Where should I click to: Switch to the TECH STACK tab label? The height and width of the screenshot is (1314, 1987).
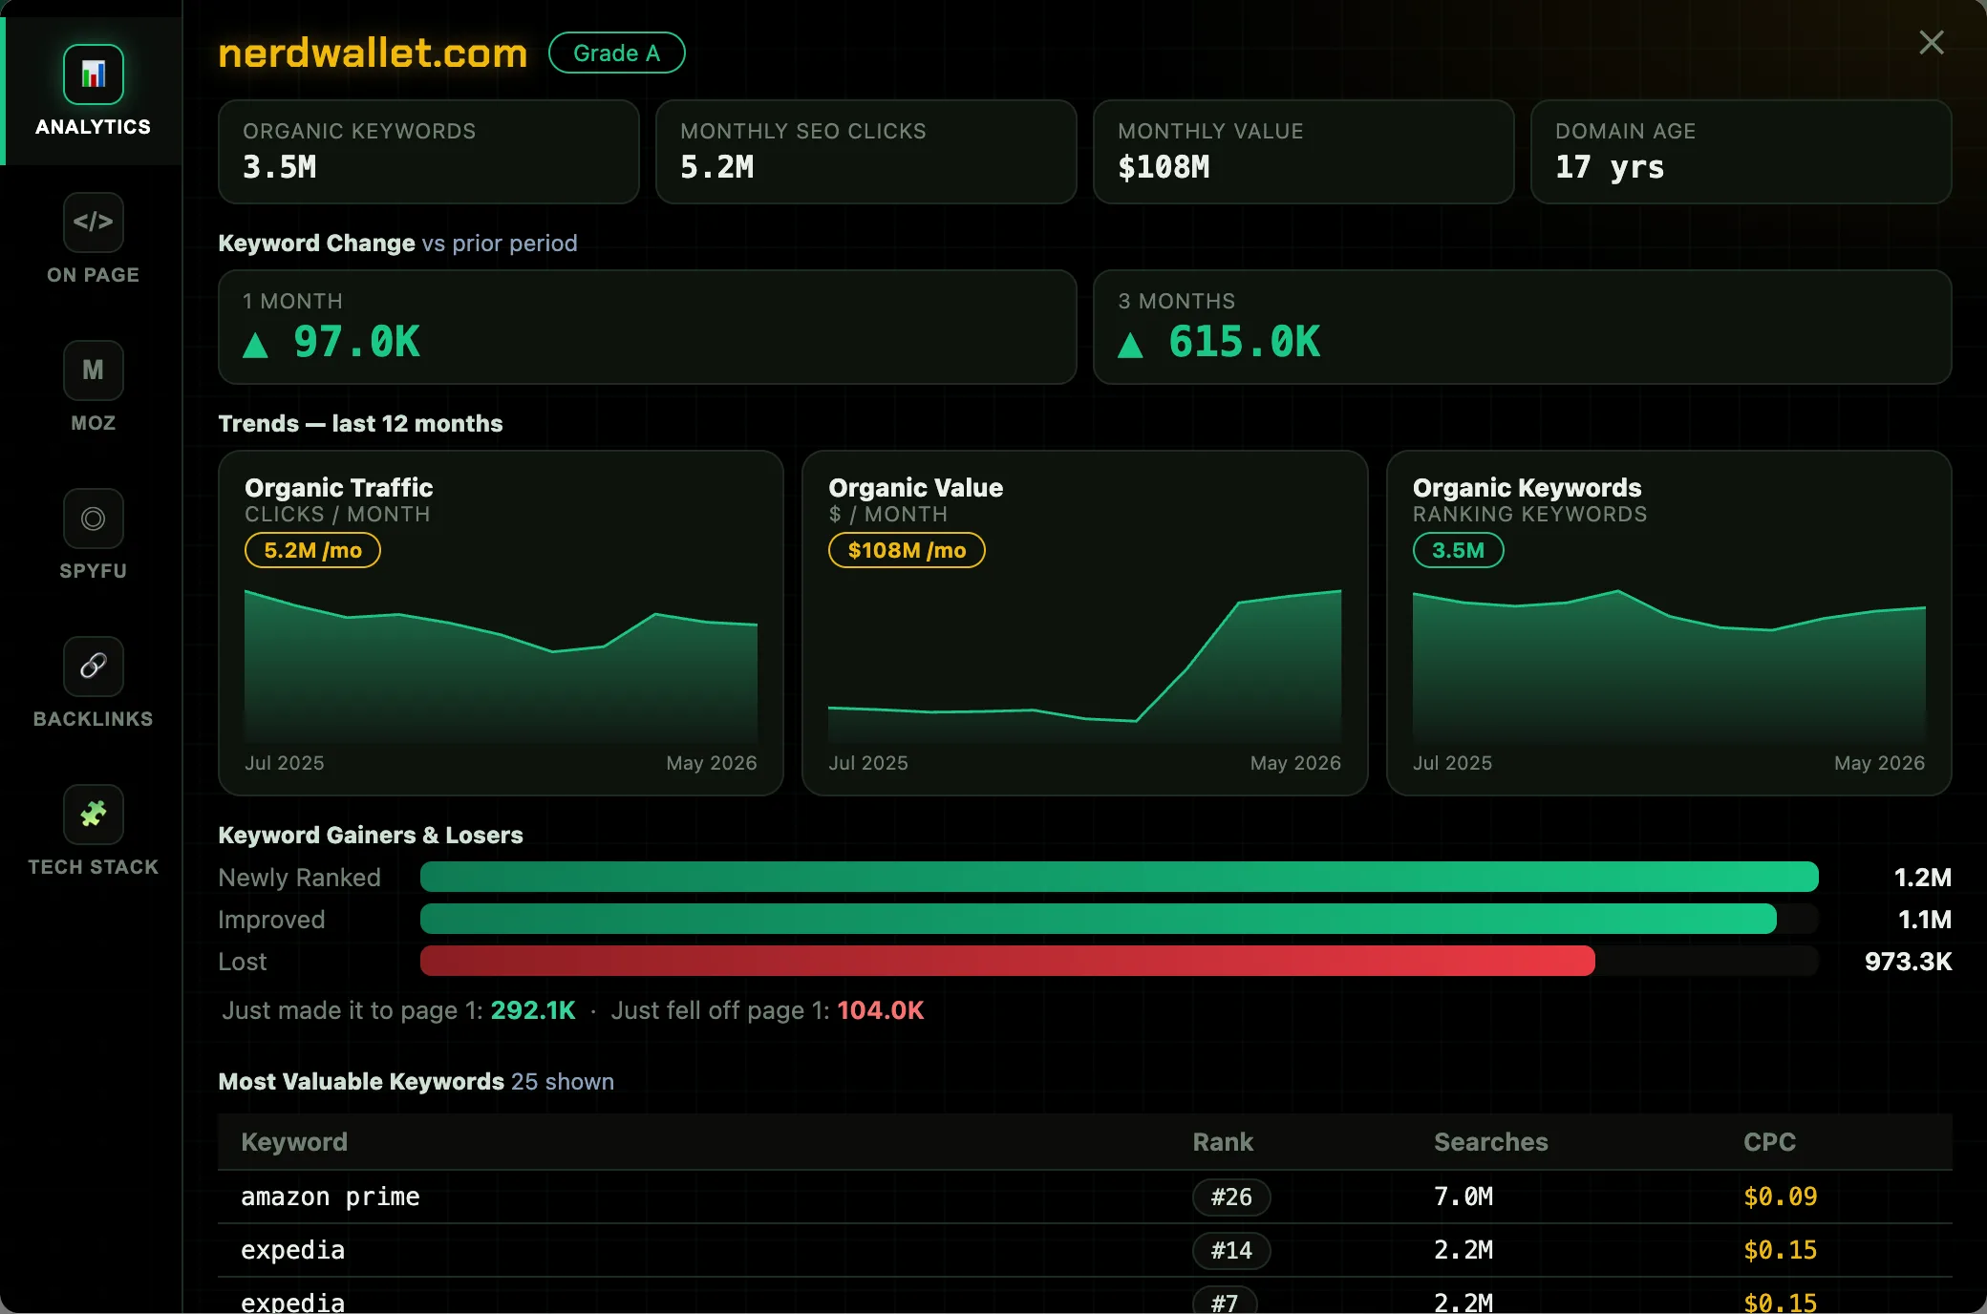click(x=94, y=867)
